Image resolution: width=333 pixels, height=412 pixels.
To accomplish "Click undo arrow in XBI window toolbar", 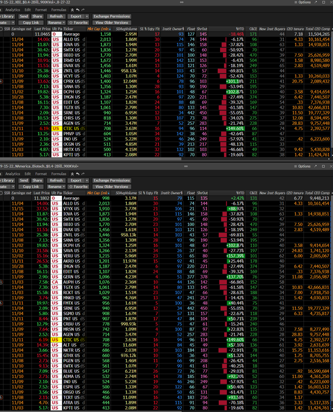I will coord(78,10).
